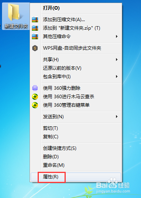Choose 打开(O) from the context menu

(x=76, y=8)
